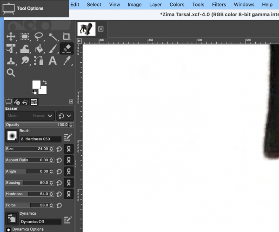
Task: Click the background color swatch
Action: [44, 91]
